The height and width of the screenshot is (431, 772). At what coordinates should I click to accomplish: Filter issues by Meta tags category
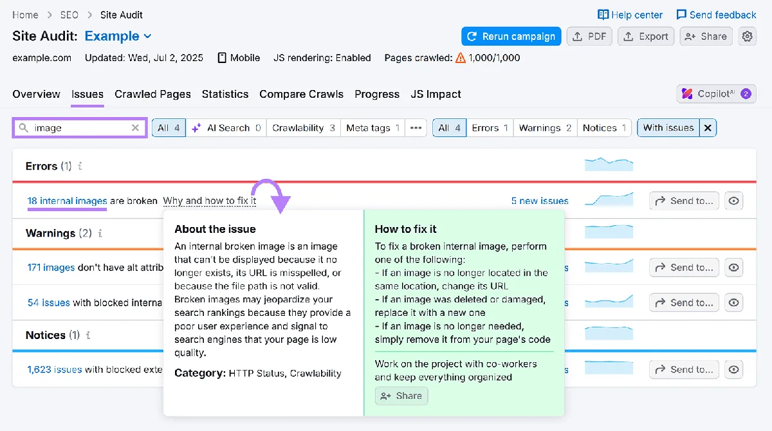pos(373,128)
